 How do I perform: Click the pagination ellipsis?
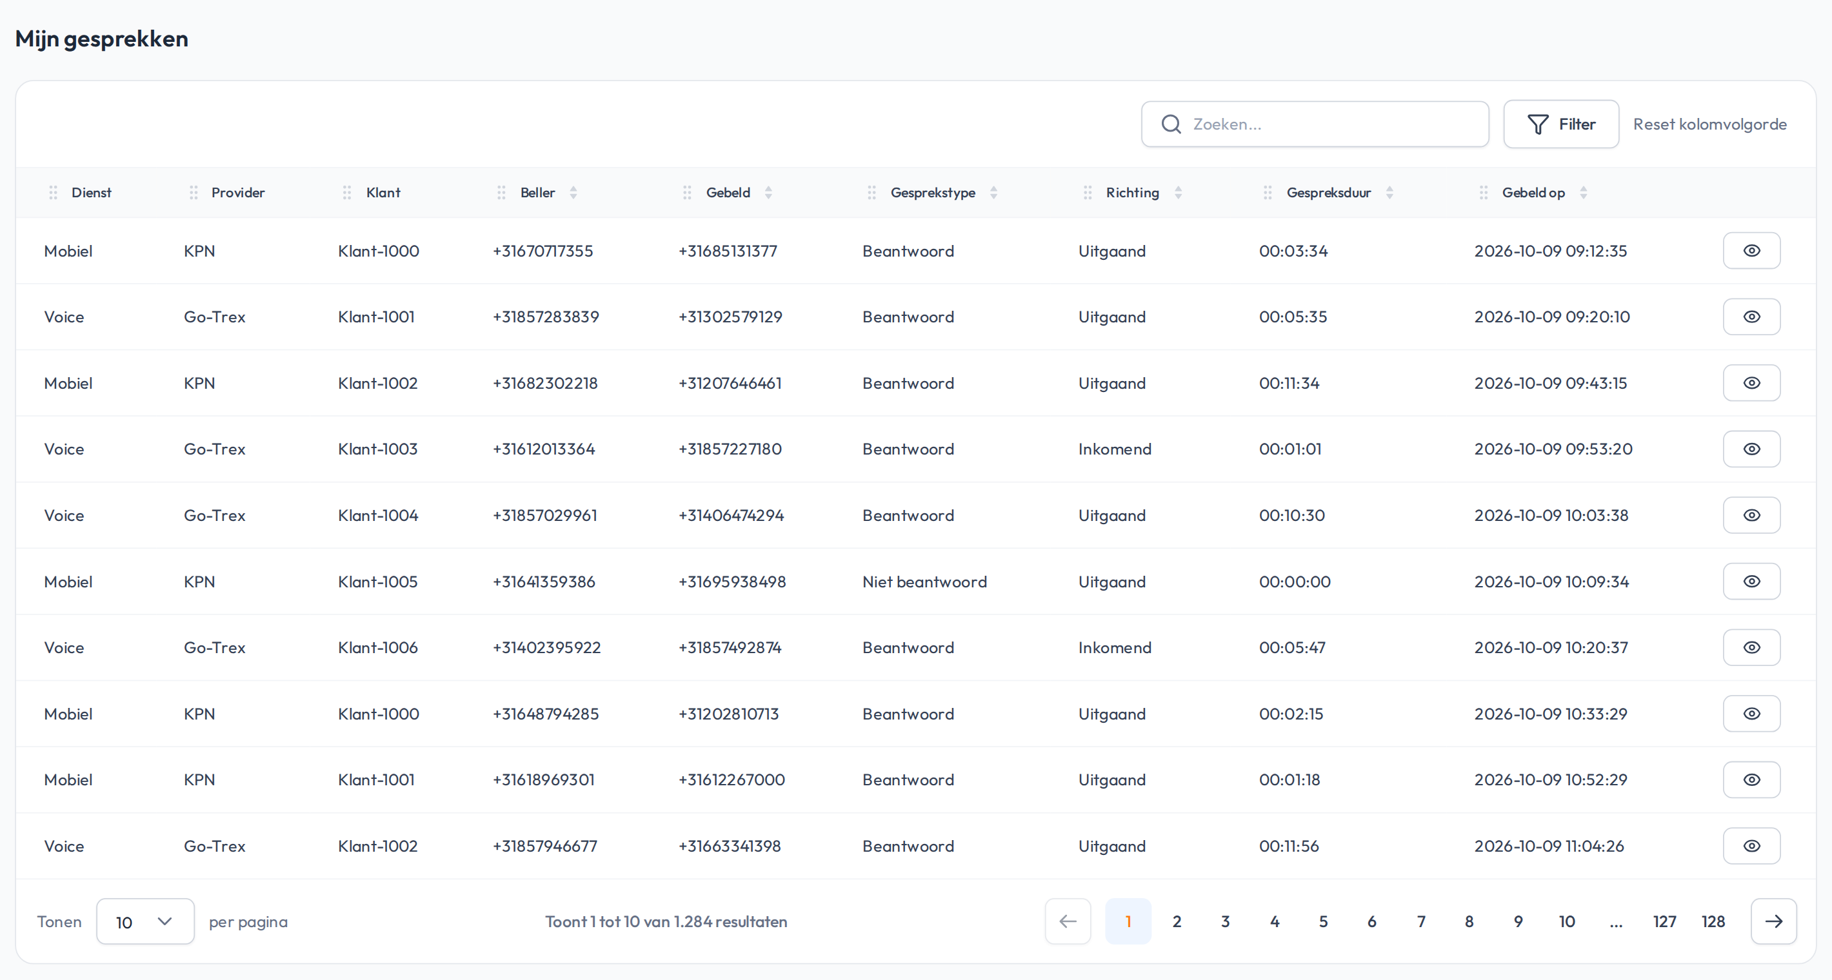point(1616,922)
